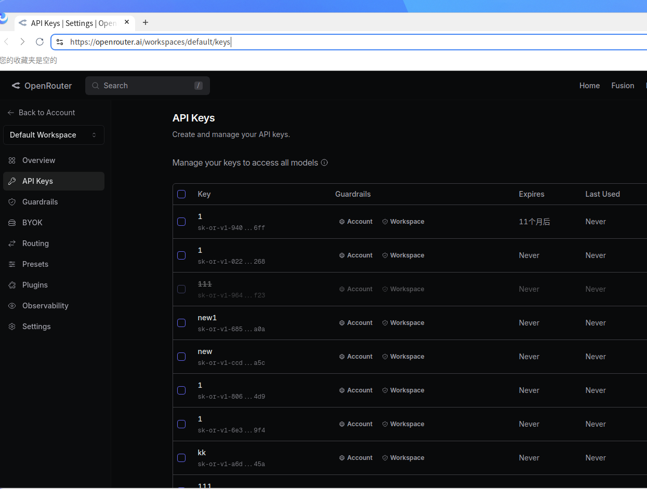Toggle the select-all checkbox in table header
This screenshot has height=489, width=647.
[x=181, y=194]
